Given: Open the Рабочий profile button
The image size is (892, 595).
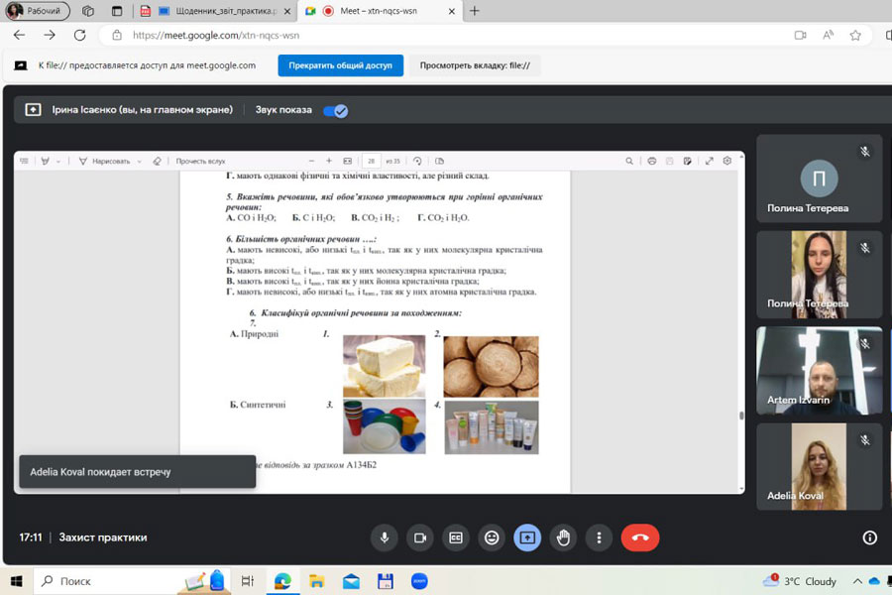Looking at the screenshot, I should pos(38,11).
